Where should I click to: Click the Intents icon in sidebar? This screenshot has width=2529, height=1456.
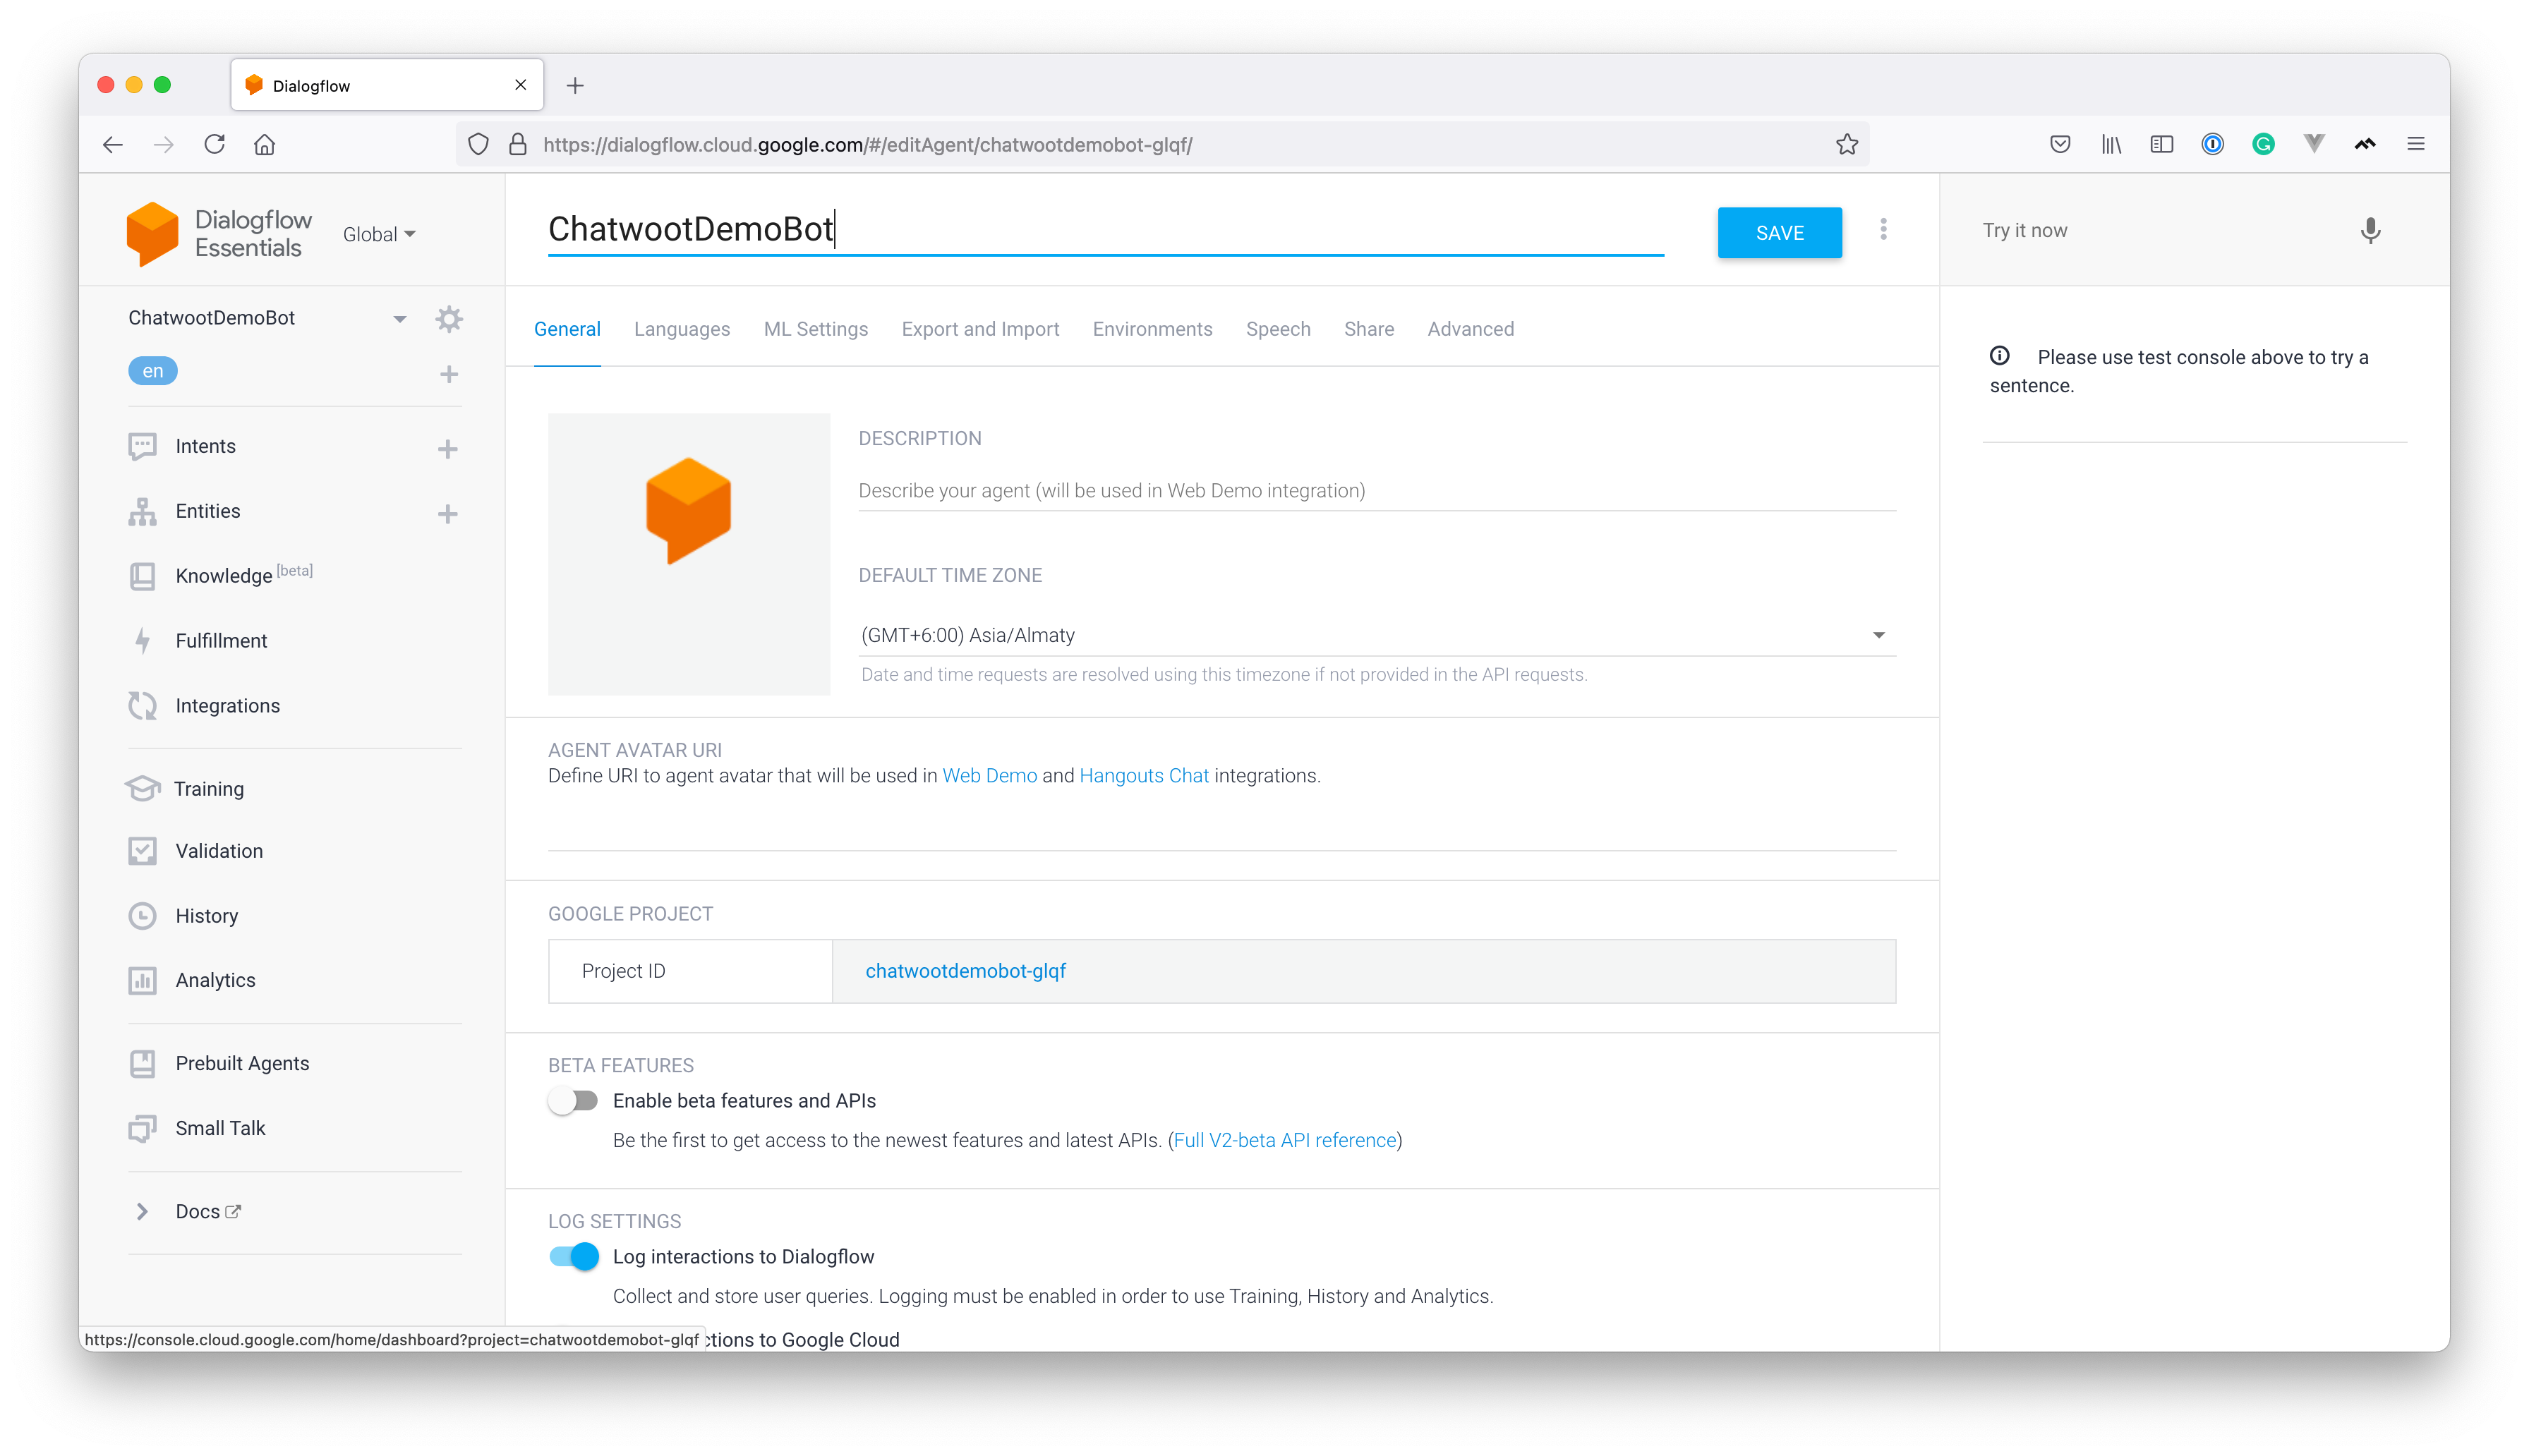pos(144,445)
